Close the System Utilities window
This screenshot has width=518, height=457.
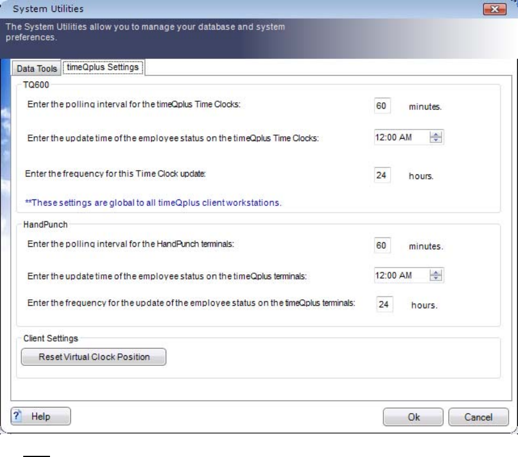[495, 9]
